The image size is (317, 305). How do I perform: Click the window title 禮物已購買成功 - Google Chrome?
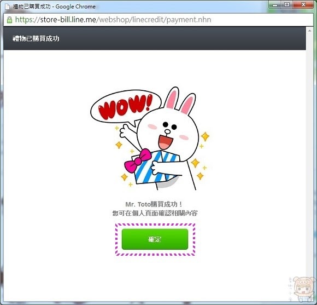tap(54, 7)
